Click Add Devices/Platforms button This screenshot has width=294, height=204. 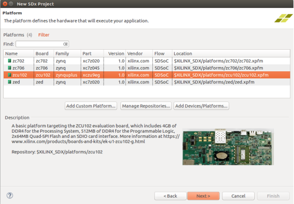coord(201,106)
